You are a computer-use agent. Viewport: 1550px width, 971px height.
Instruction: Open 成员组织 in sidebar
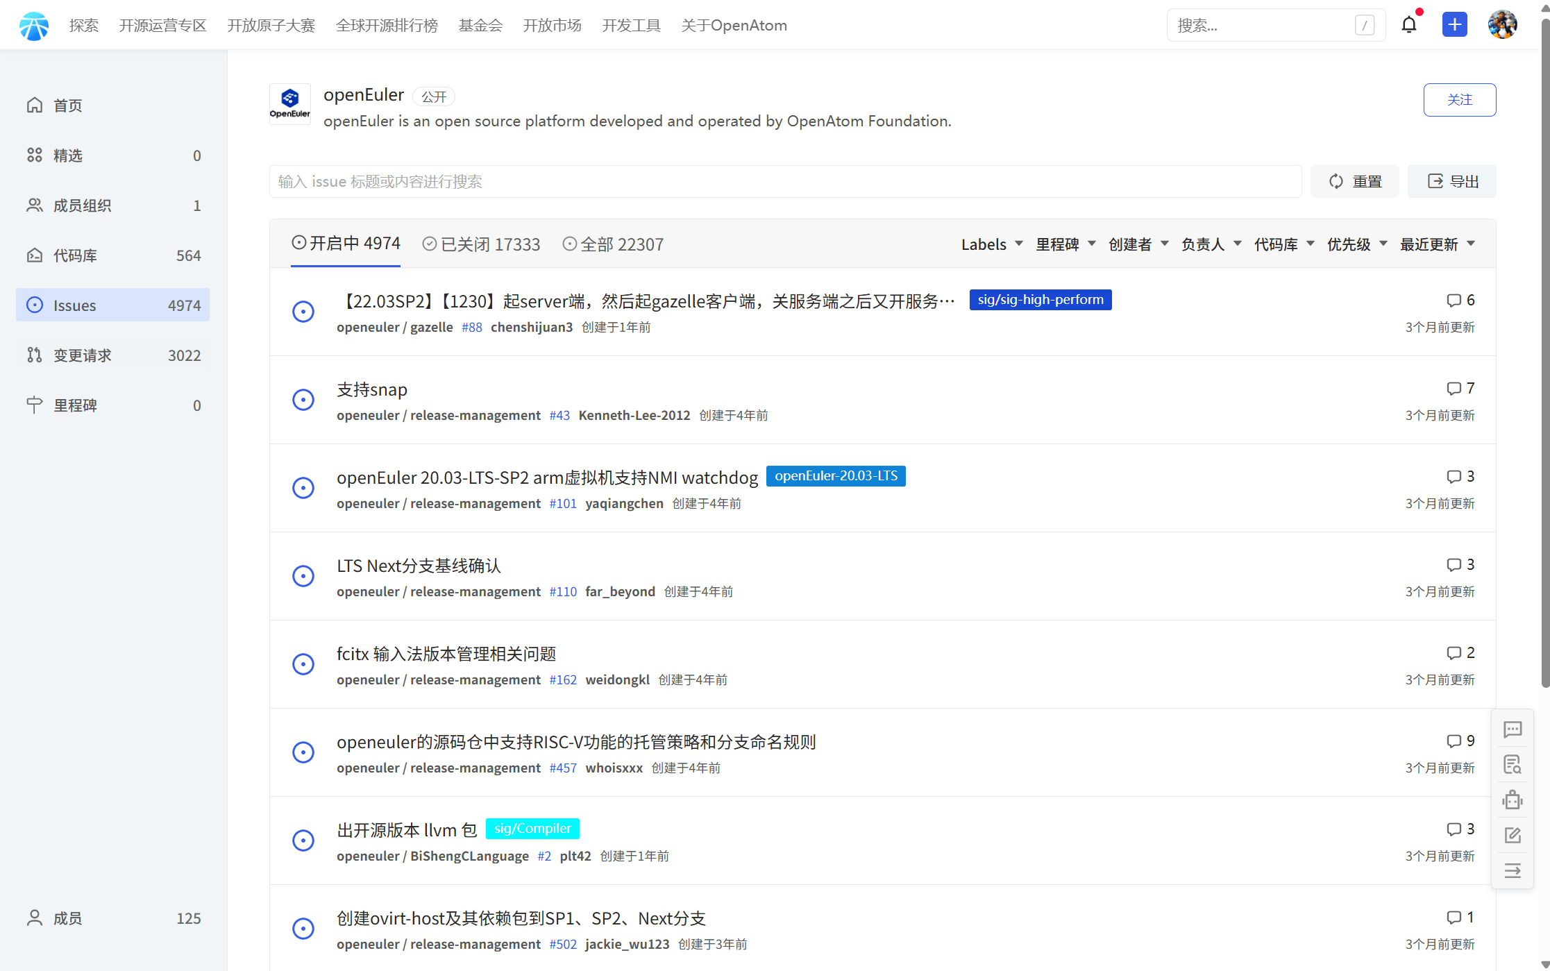click(x=112, y=205)
